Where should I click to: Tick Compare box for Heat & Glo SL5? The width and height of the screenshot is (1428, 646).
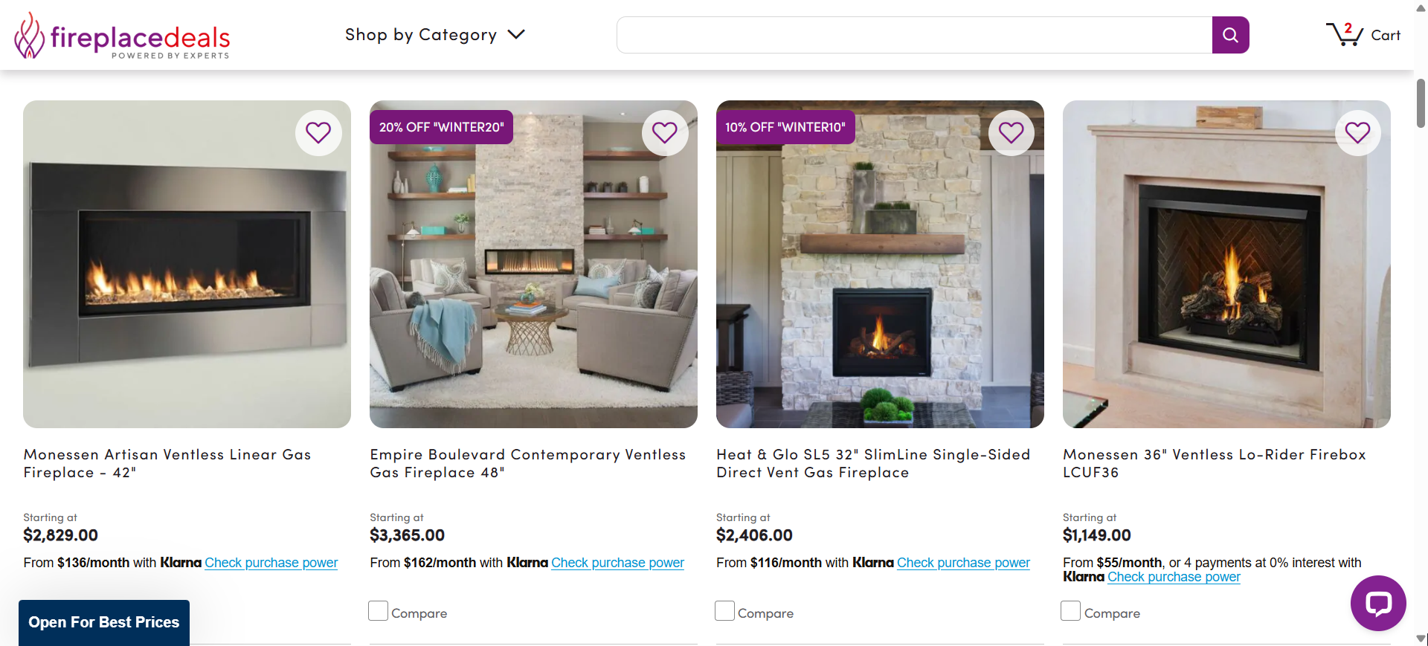coord(725,611)
